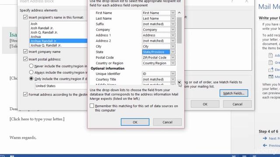Click OK in Match Fields dialog

tap(135, 122)
